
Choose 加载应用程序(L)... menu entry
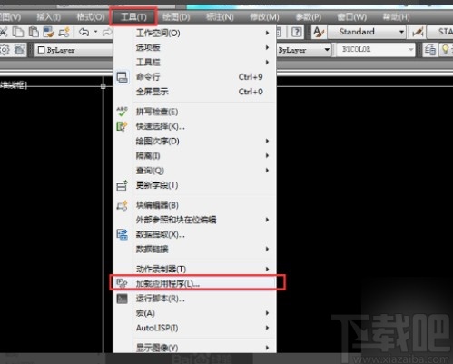(194, 283)
